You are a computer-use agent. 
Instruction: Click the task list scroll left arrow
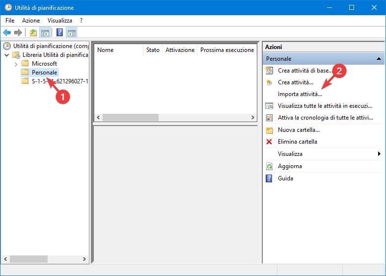[98, 118]
